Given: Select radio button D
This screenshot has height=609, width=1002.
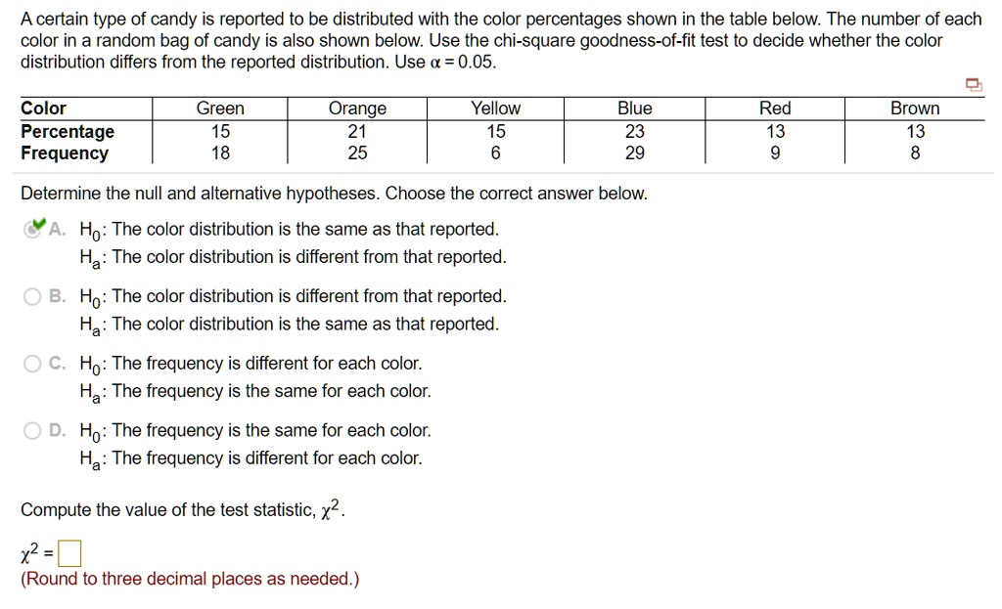Looking at the screenshot, I should (x=30, y=430).
